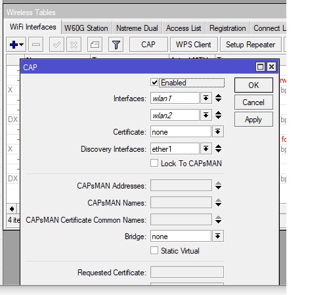Image resolution: width=331 pixels, height=295 pixels.
Task: Open the W60G Station tab
Action: click(x=86, y=28)
